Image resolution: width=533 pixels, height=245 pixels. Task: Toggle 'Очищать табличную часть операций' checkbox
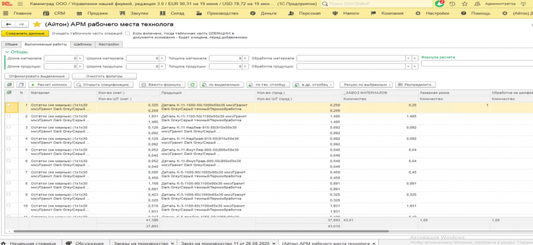point(128,33)
